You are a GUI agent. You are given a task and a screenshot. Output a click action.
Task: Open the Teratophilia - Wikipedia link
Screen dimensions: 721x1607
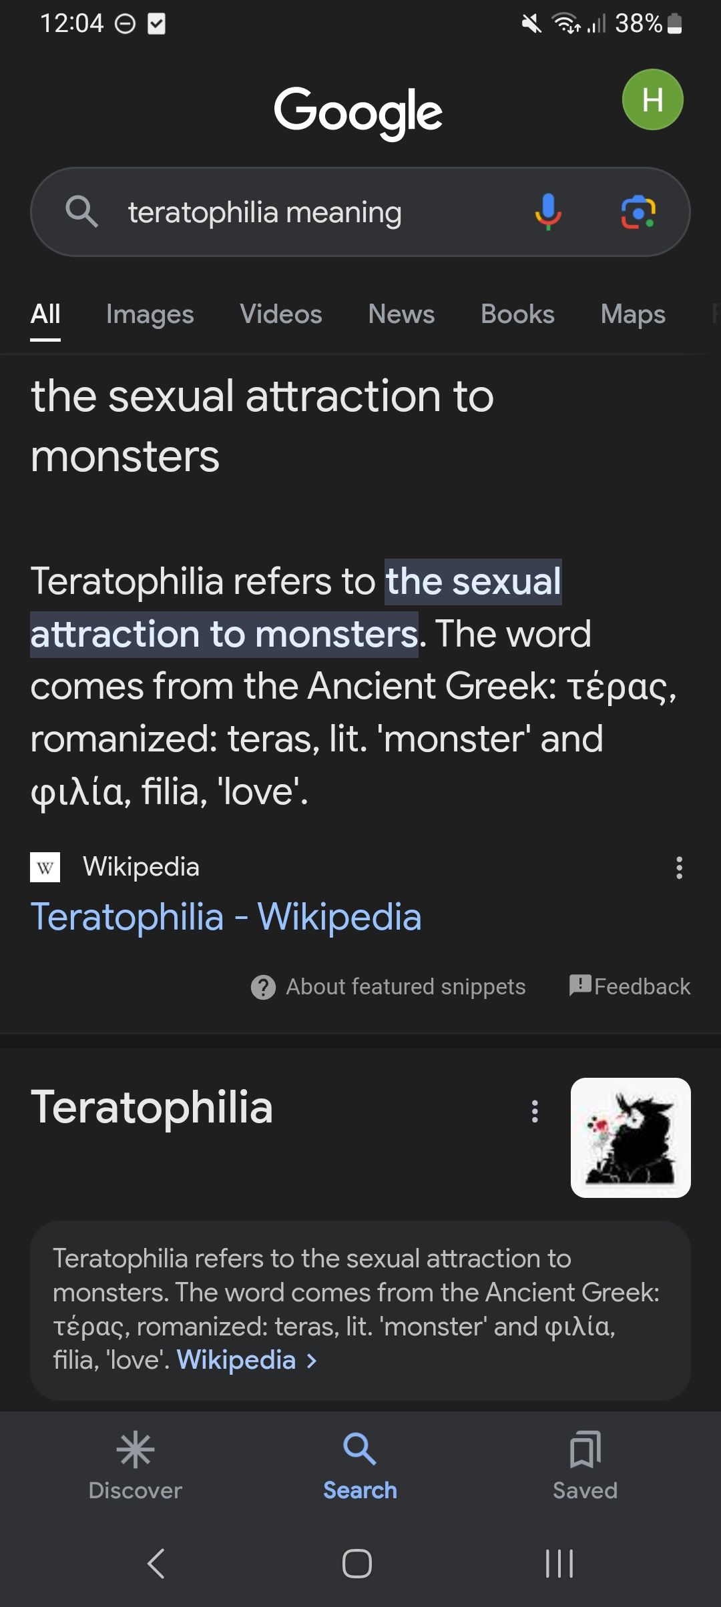click(226, 916)
